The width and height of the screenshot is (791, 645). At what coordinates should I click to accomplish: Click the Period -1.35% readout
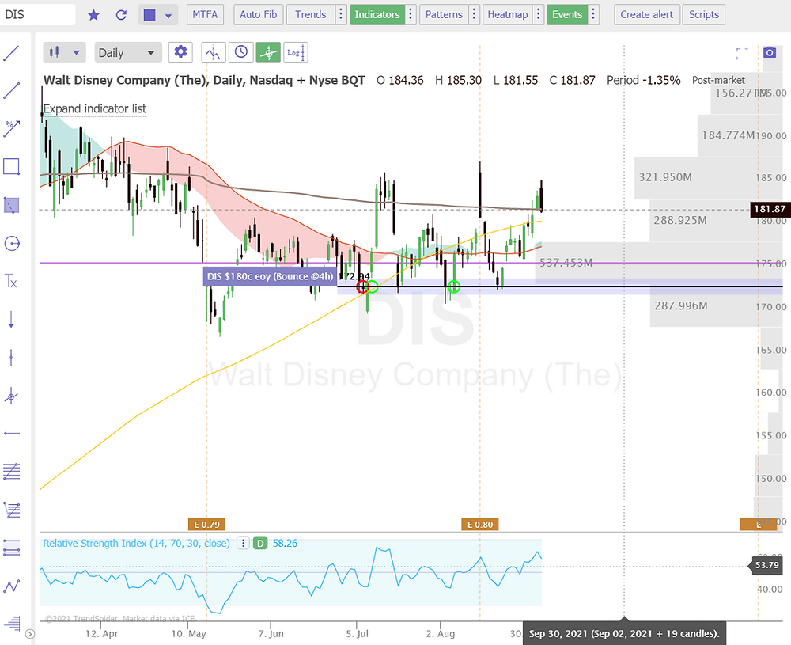click(x=644, y=80)
